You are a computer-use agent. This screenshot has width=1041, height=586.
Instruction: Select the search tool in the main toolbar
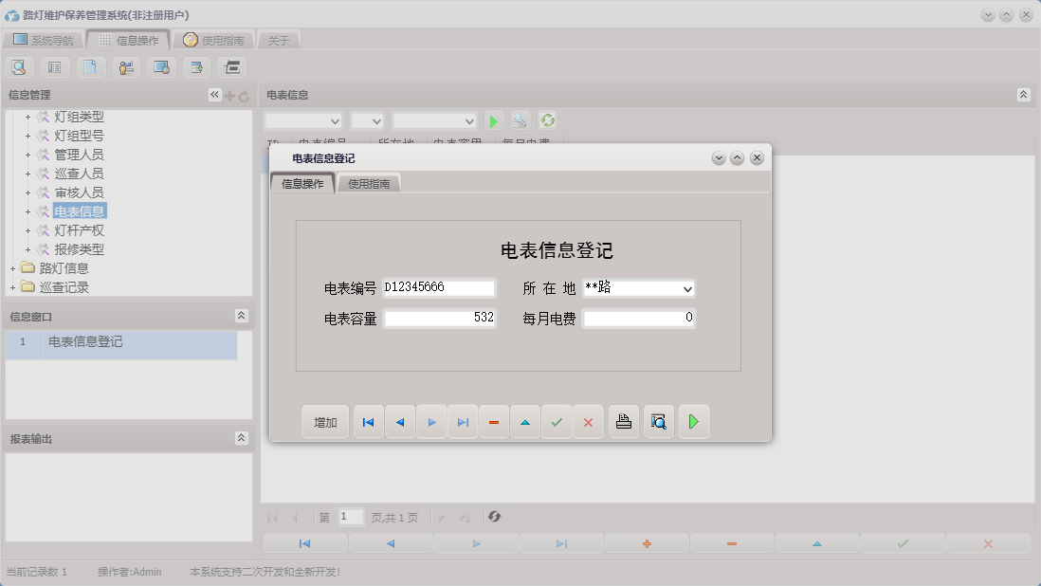19,66
